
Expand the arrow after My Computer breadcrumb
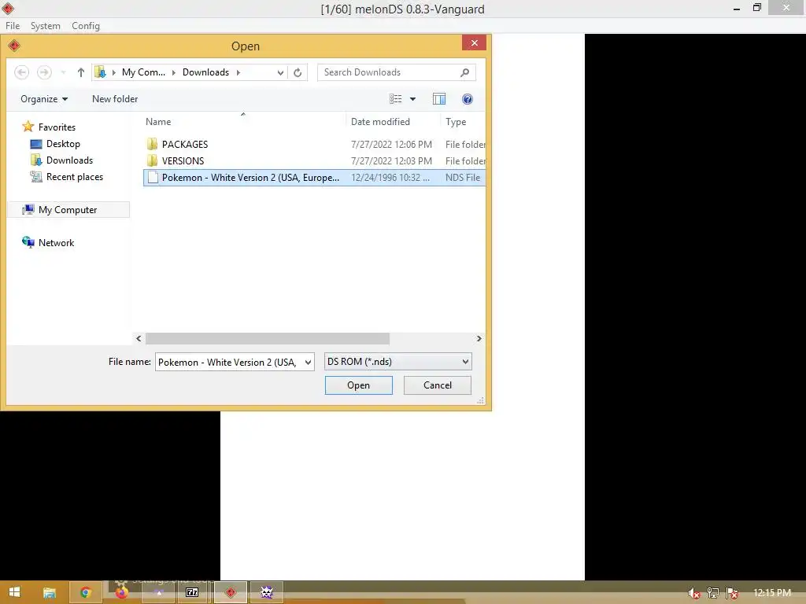coord(174,72)
